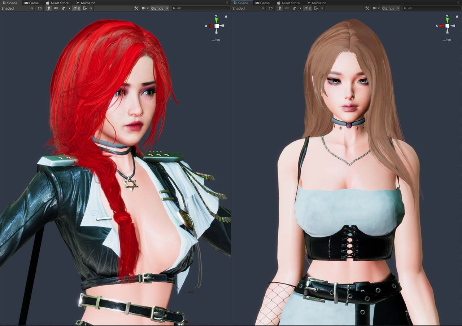Toggle the grid icon in the left view

click(85, 8)
